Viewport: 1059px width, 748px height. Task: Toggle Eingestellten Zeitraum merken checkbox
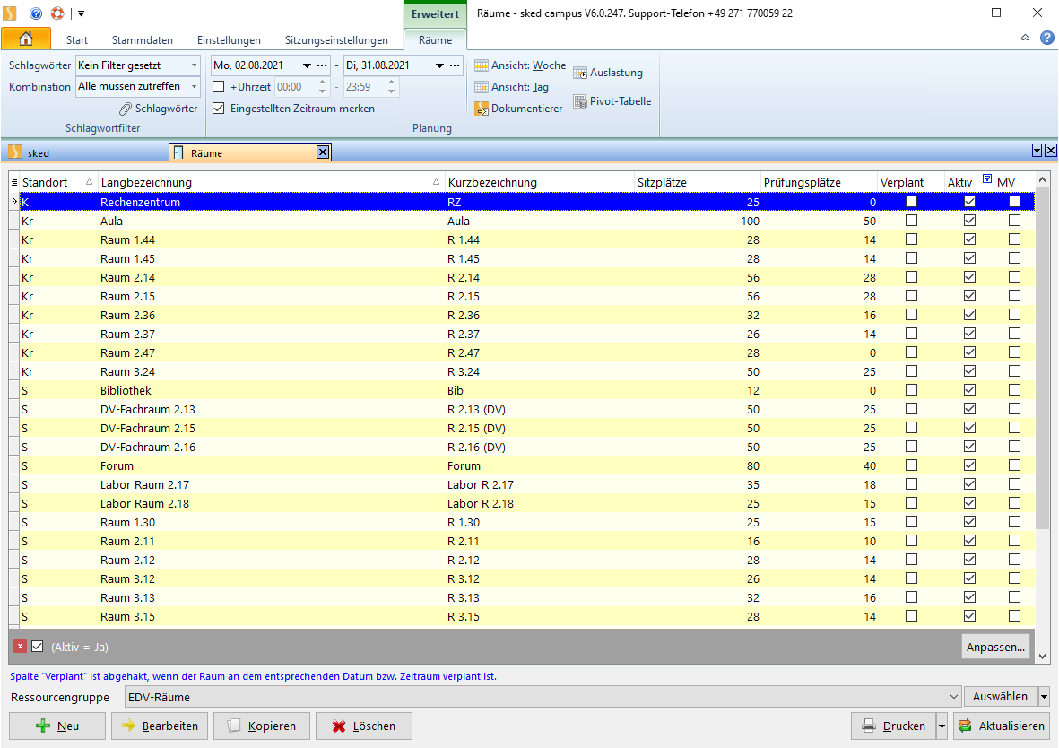pyautogui.click(x=218, y=109)
